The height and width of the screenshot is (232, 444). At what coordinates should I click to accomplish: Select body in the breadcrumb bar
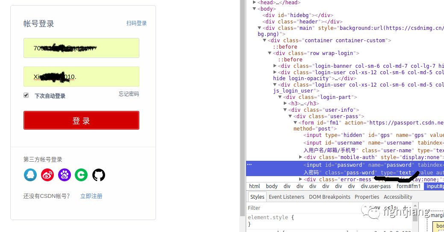pyautogui.click(x=271, y=186)
